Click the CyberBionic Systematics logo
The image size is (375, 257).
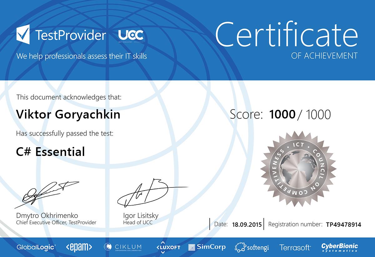coord(340,247)
